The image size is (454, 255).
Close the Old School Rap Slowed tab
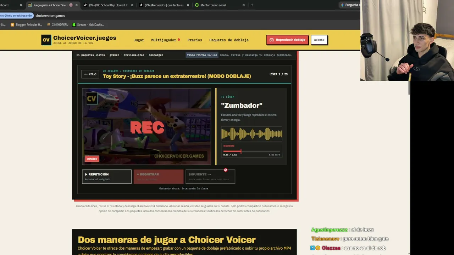132,5
